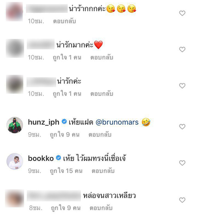Image resolution: width=197 pixels, height=220 pixels.
Task: Reply to the น่ารักมากค่ะ comment
Action: click(102, 57)
